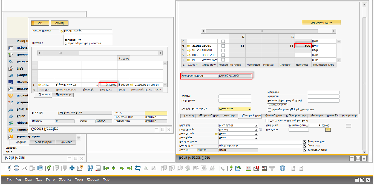Check Locked for INTRA warehouse row
The image size is (374, 186).
tap(223, 50)
